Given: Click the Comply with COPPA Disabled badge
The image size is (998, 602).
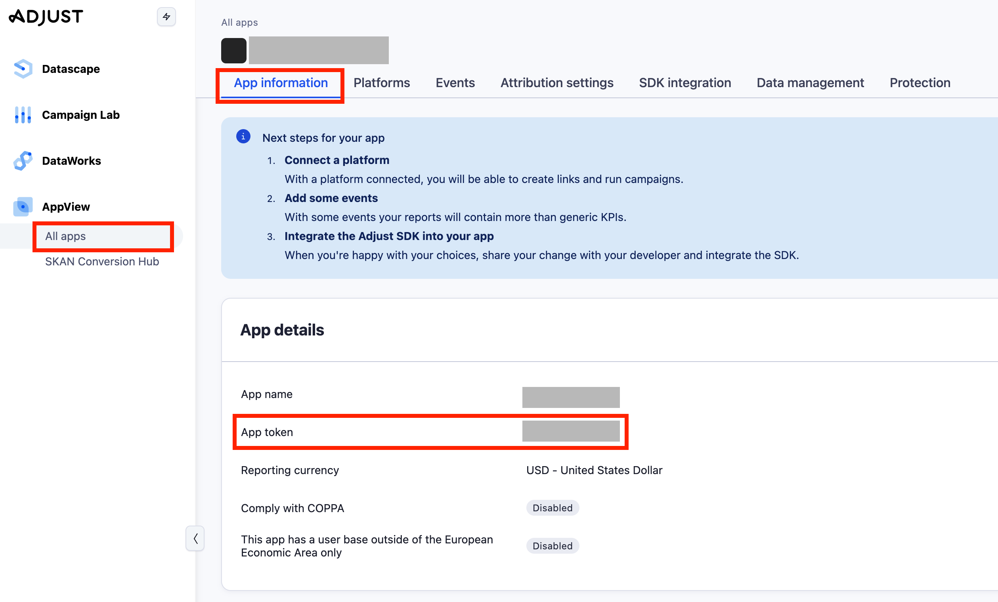Looking at the screenshot, I should point(552,508).
